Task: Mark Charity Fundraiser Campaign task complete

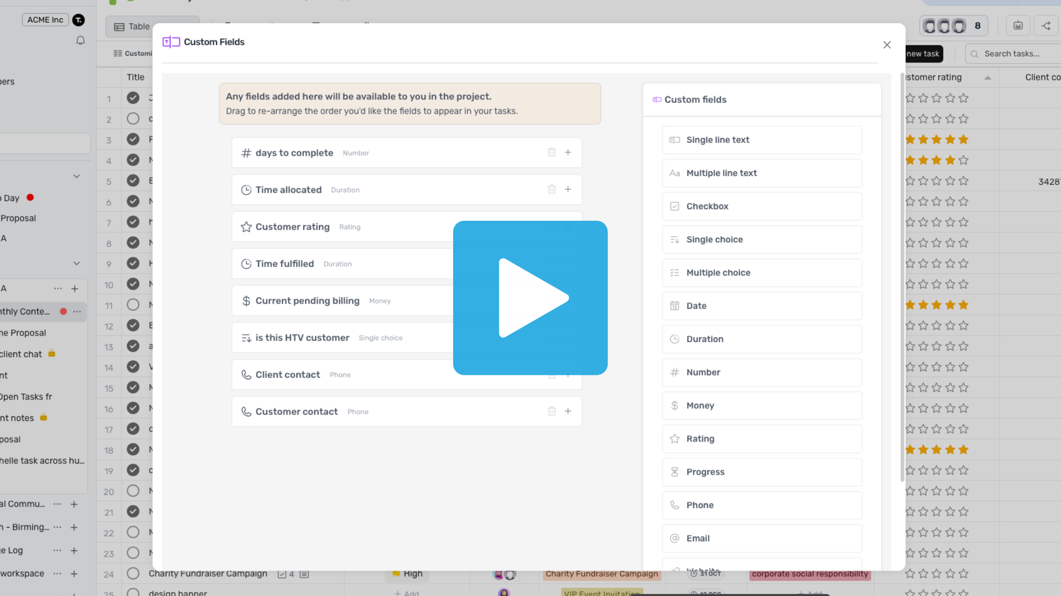Action: click(x=133, y=573)
